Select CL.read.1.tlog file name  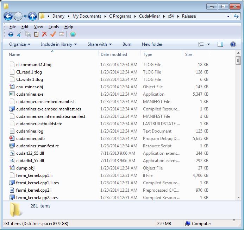tap(29, 72)
